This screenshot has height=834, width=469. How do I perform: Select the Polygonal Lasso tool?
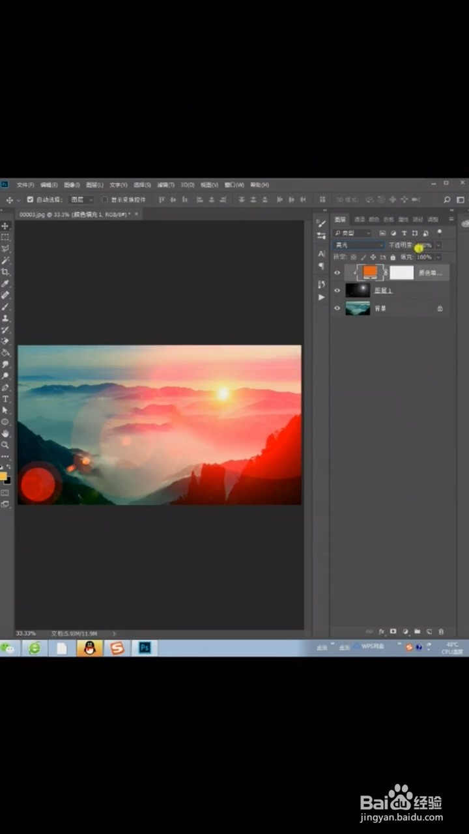tap(5, 249)
